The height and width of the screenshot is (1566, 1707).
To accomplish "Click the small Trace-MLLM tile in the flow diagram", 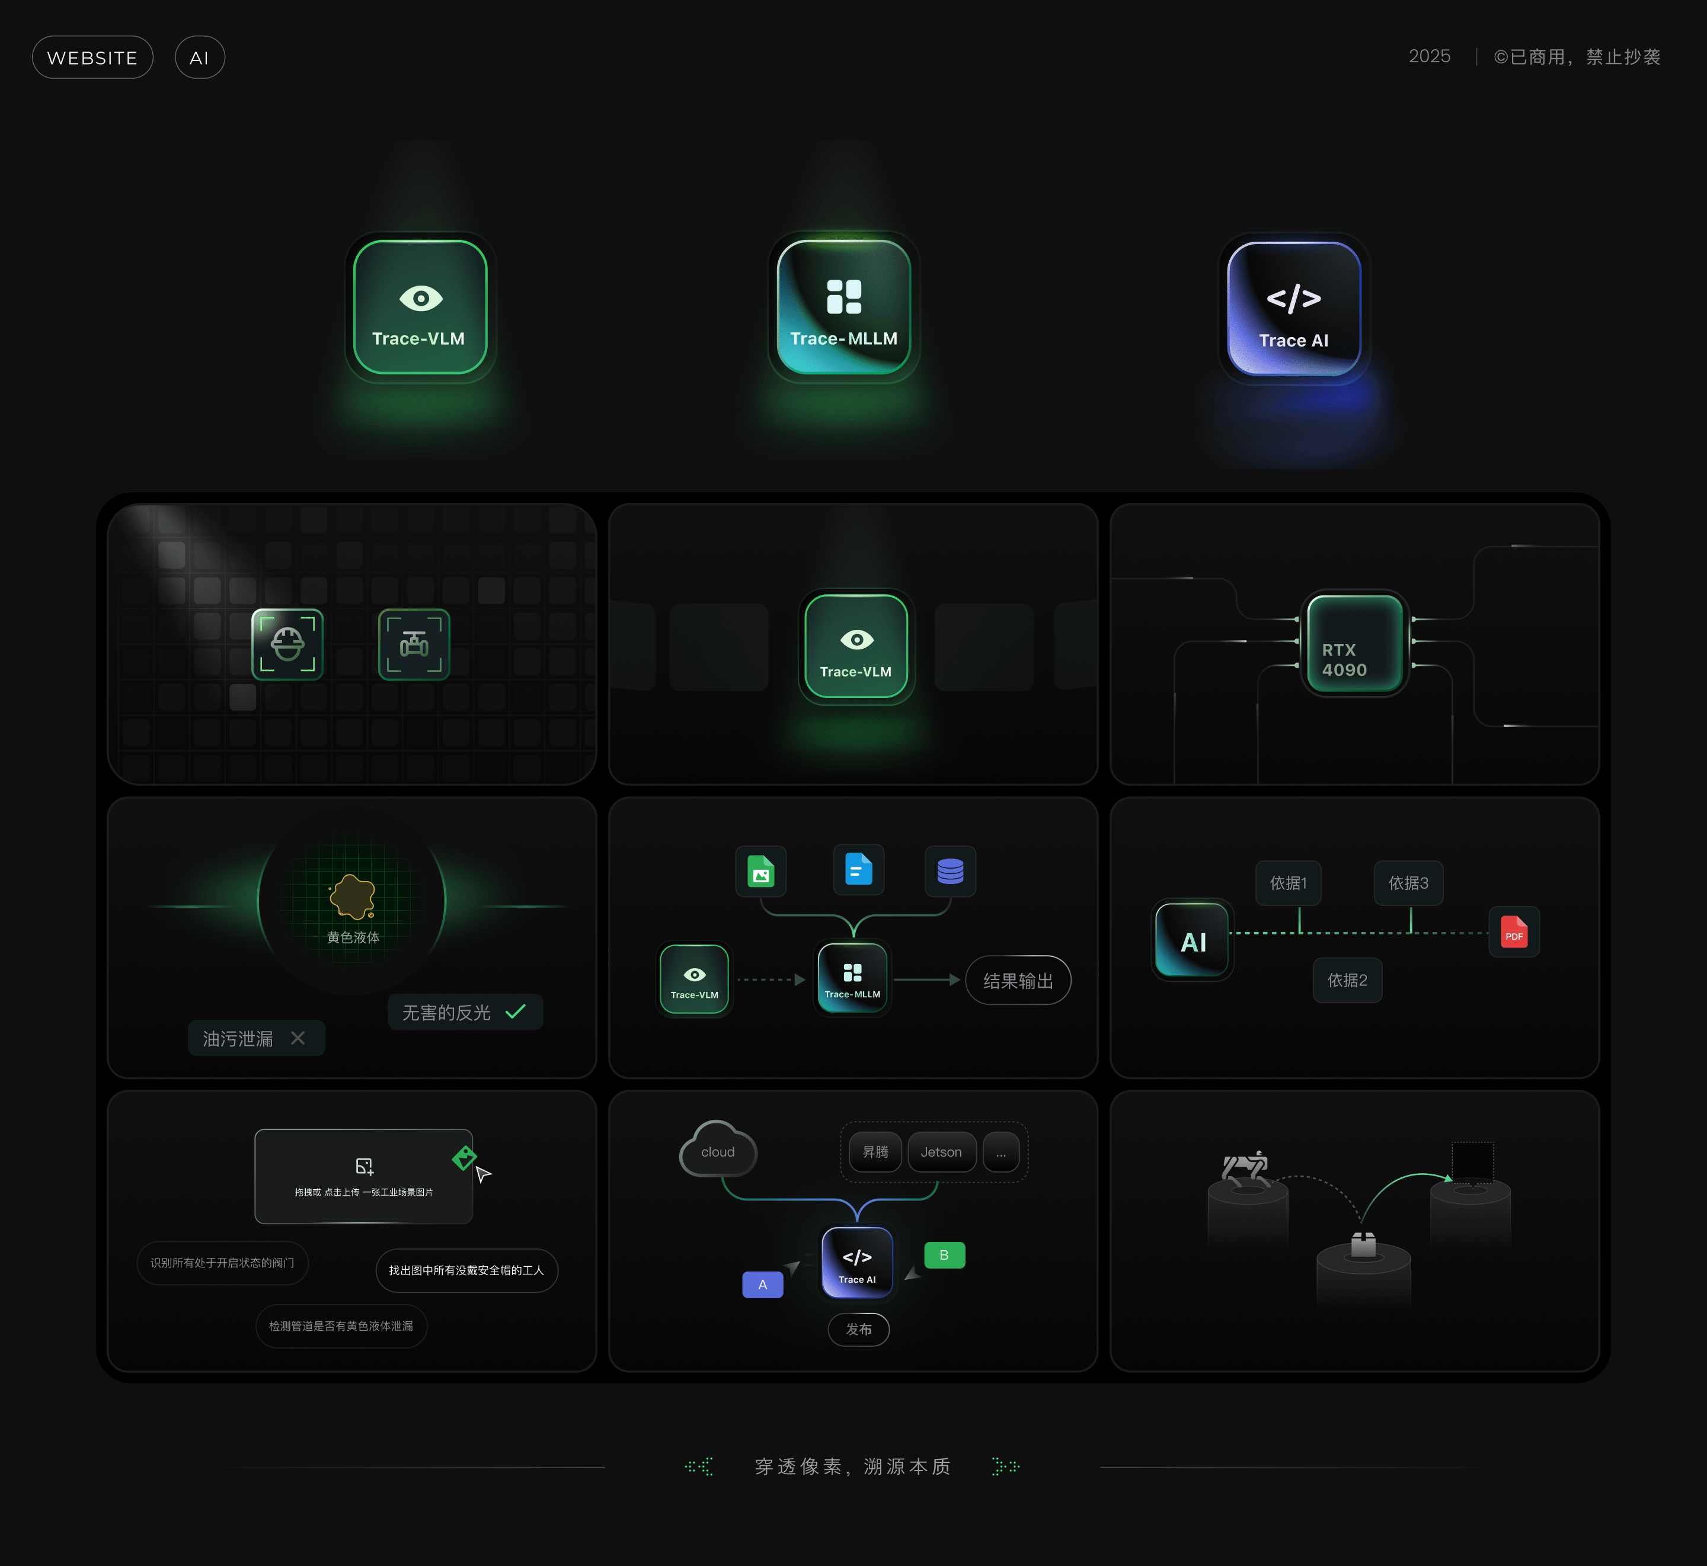I will point(853,978).
